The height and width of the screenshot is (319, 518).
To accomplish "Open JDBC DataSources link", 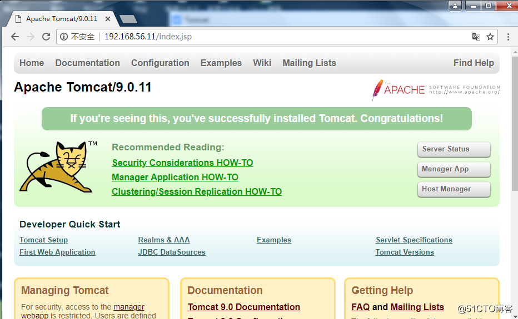I will (171, 252).
